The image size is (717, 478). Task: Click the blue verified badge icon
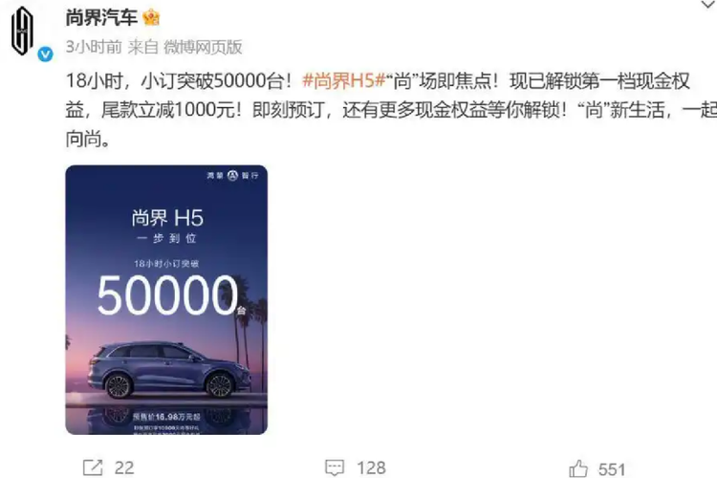[45, 54]
